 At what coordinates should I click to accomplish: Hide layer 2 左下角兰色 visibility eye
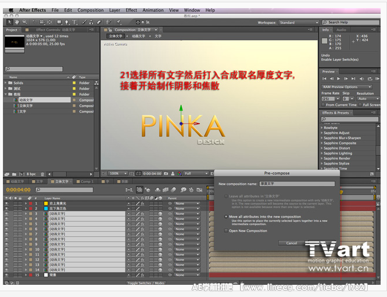coord(6,208)
